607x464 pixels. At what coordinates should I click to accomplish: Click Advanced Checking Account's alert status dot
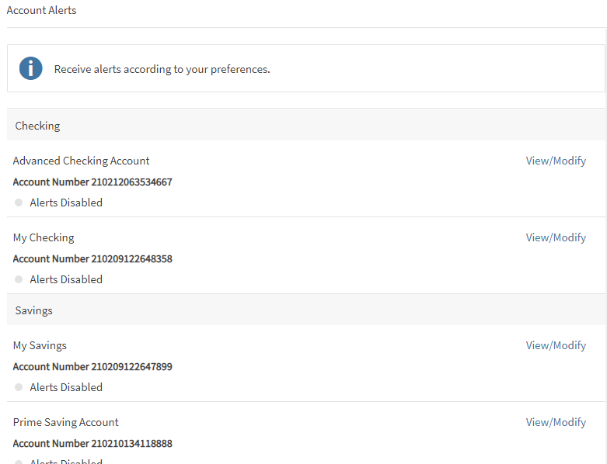[19, 203]
